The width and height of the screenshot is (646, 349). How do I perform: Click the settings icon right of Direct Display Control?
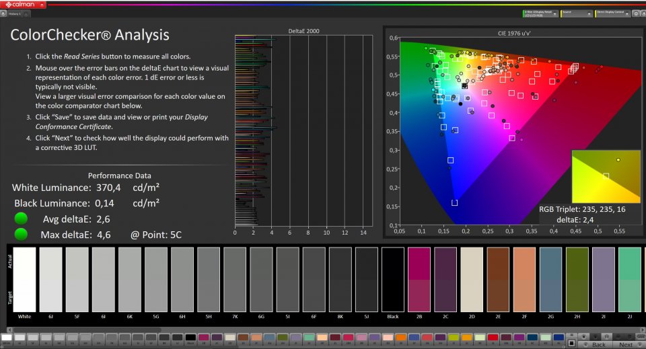click(x=636, y=13)
